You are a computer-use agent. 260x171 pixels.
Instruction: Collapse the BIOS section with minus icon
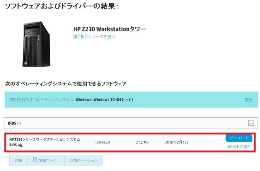tap(251, 123)
